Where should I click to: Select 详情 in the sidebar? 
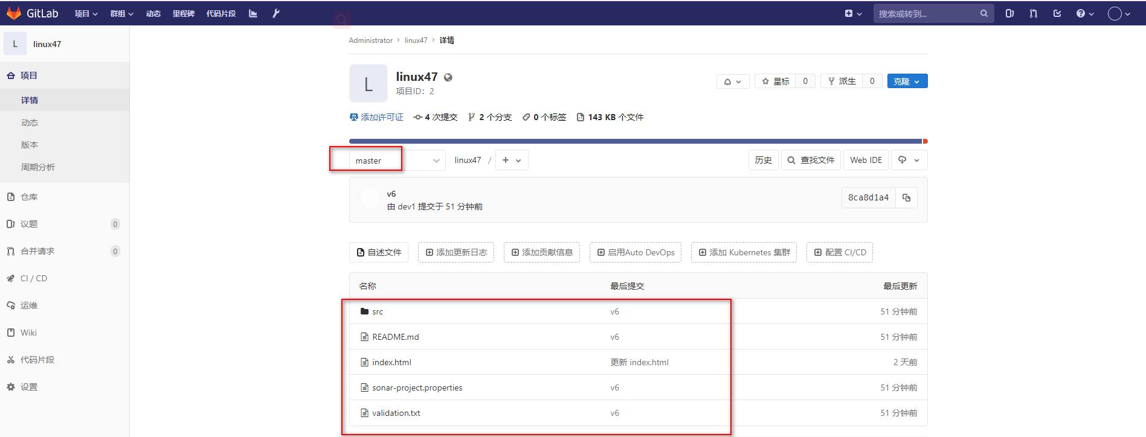[65, 100]
